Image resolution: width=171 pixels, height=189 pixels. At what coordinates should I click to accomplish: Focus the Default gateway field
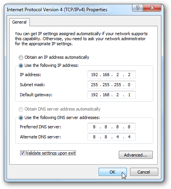click(111, 95)
